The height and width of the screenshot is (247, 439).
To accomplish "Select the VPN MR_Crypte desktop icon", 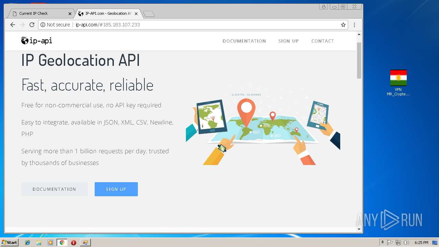I will pos(398,83).
